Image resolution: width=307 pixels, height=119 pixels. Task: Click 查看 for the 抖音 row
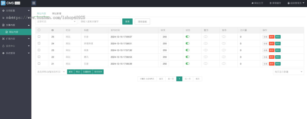coord(266,37)
